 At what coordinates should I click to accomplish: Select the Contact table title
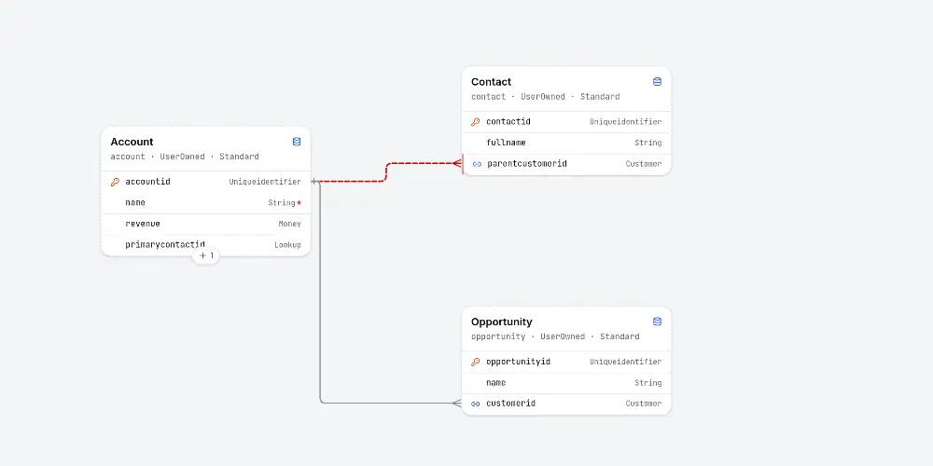(x=491, y=81)
